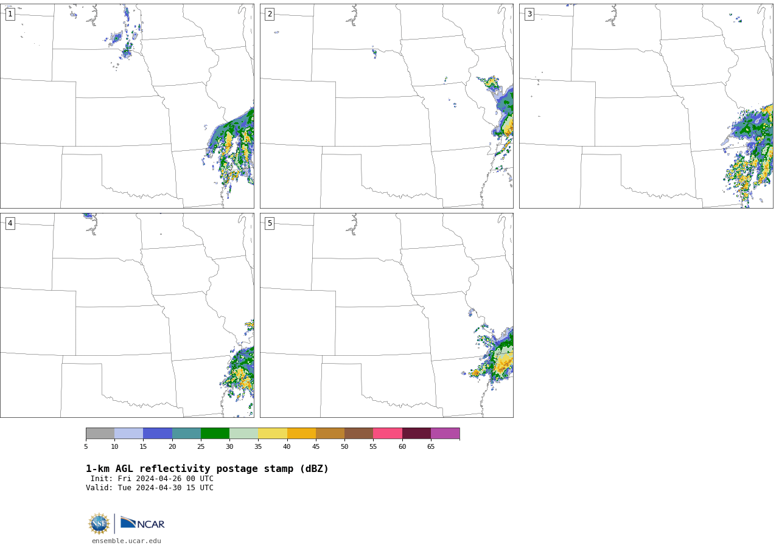Click the panel number label 2
Image resolution: width=779 pixels, height=548 pixels.
point(270,14)
